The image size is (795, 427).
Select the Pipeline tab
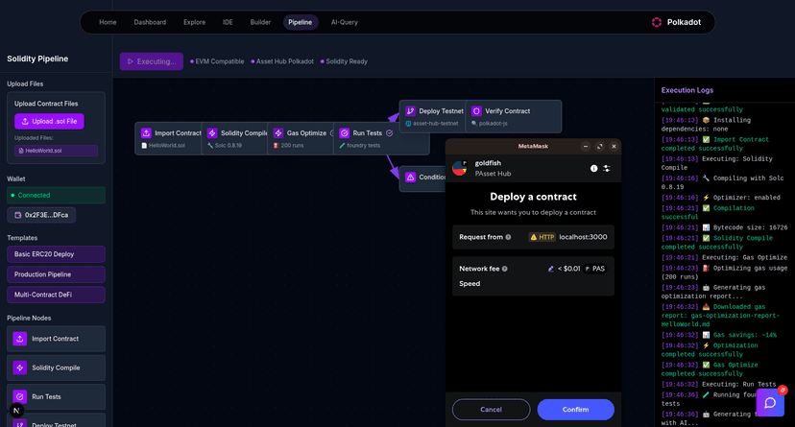[301, 22]
